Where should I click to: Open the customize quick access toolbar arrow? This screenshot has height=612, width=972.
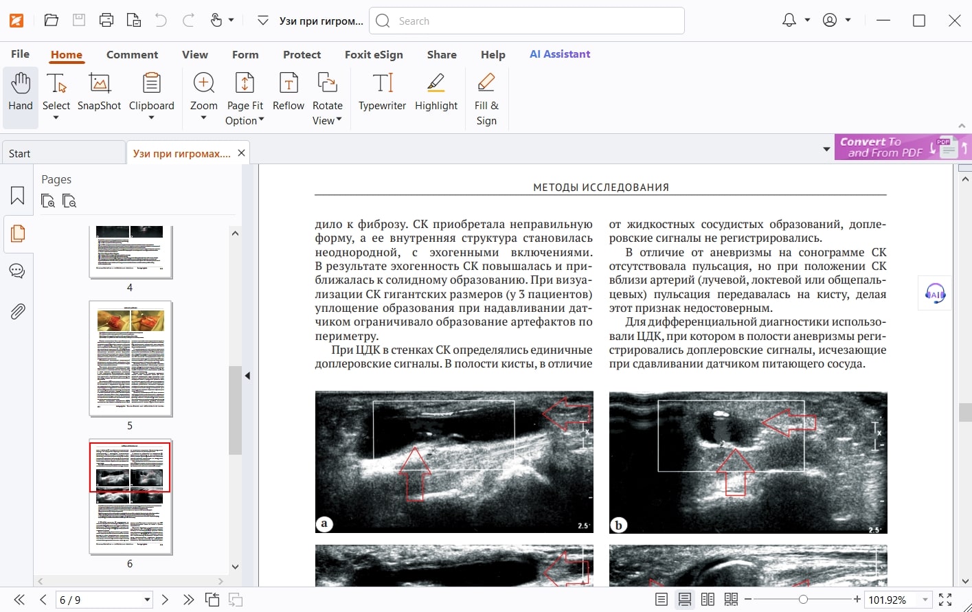262,21
